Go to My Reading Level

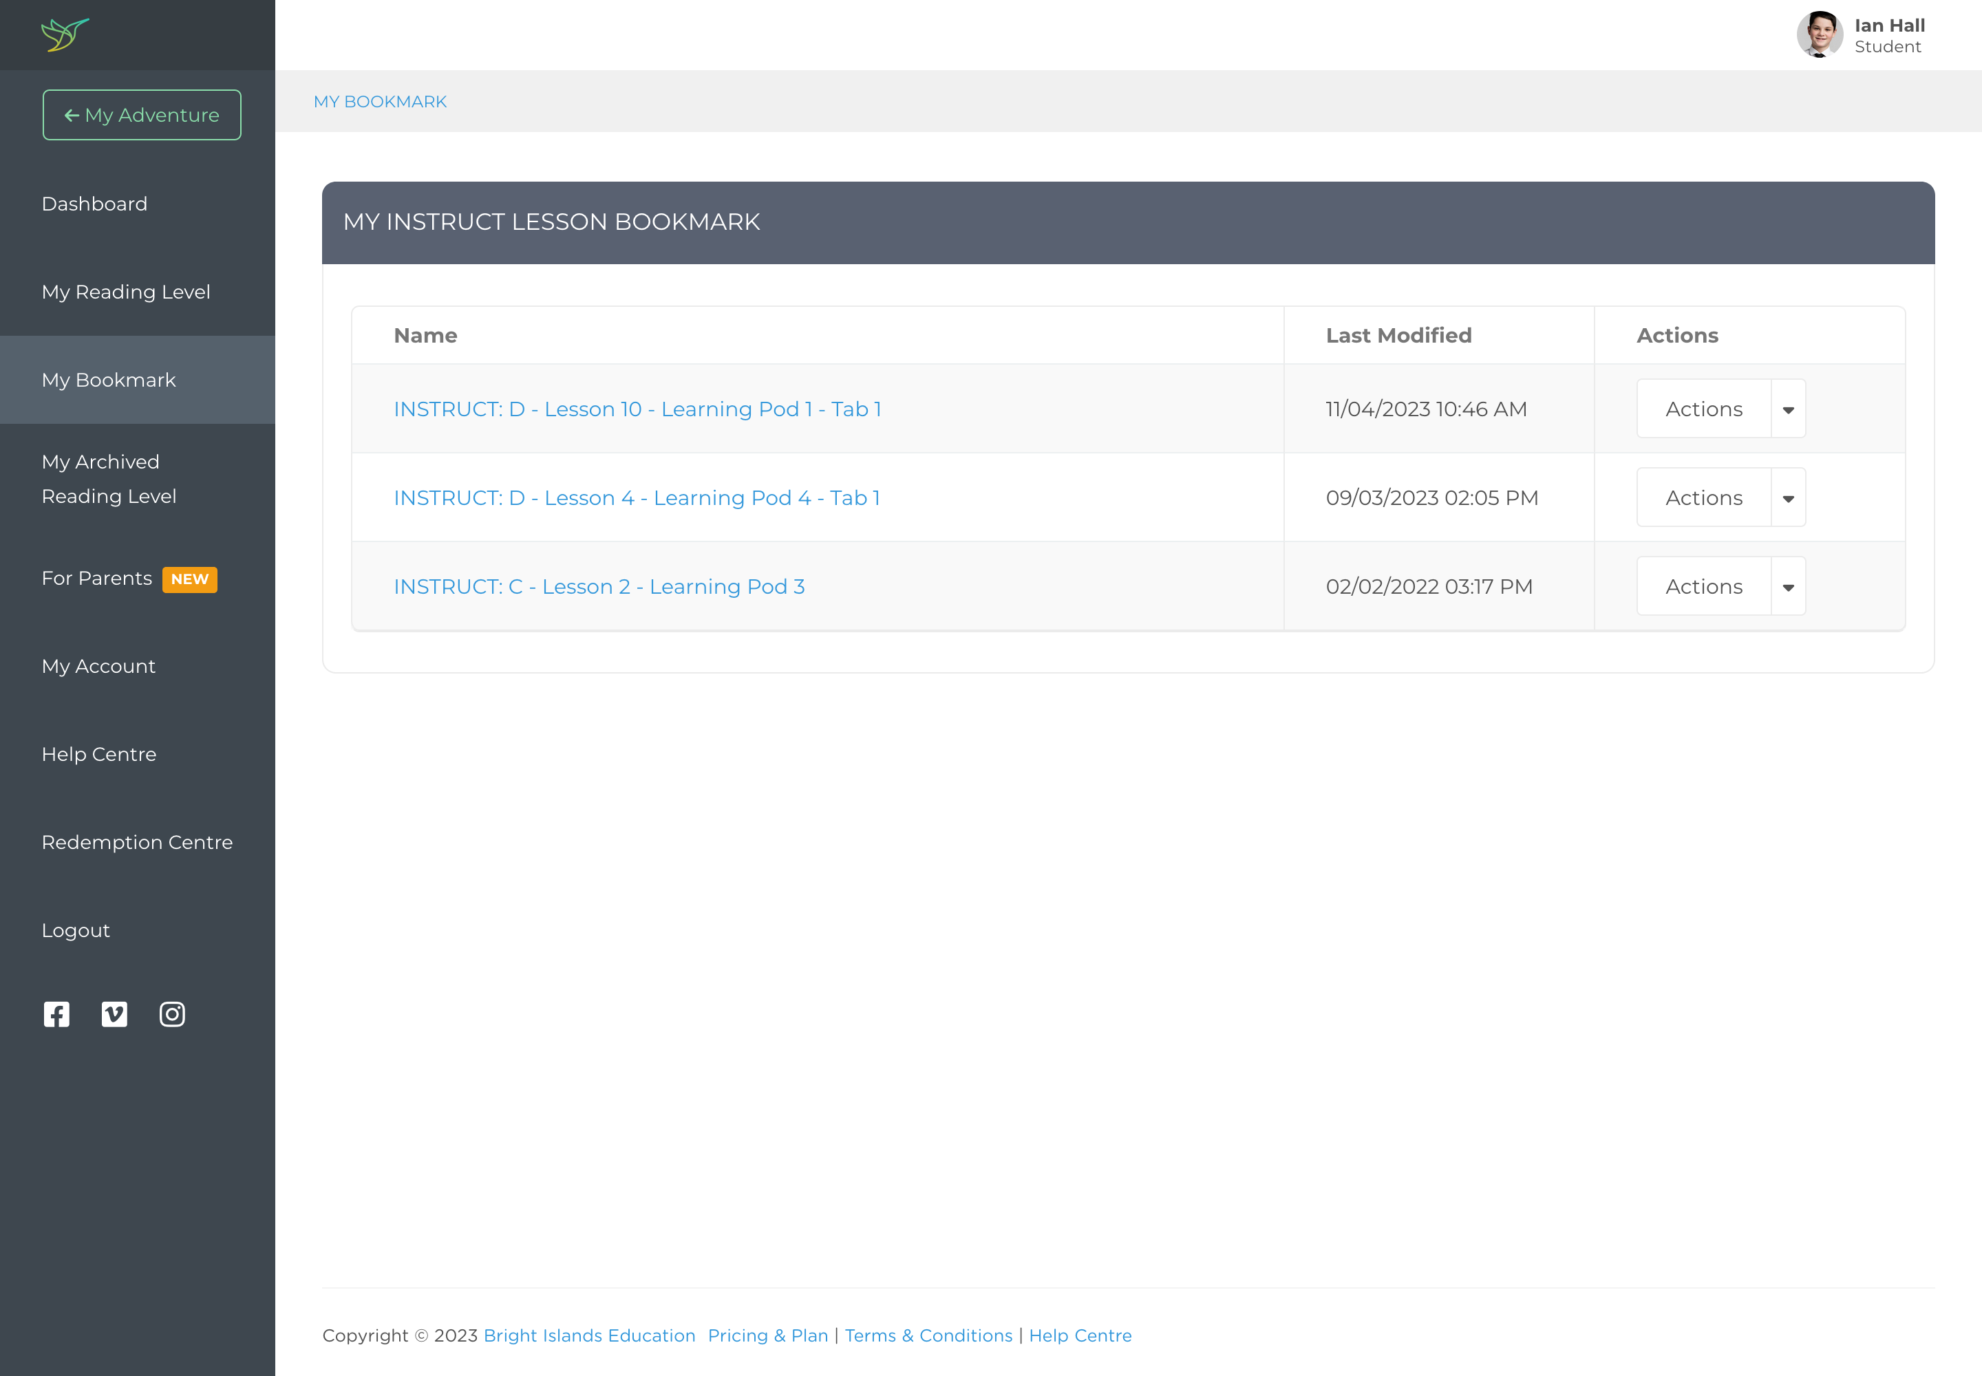pyautogui.click(x=126, y=292)
